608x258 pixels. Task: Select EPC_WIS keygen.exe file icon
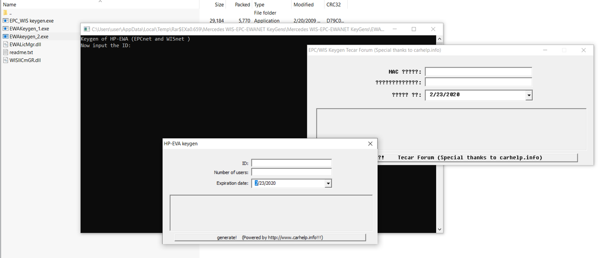coord(5,21)
